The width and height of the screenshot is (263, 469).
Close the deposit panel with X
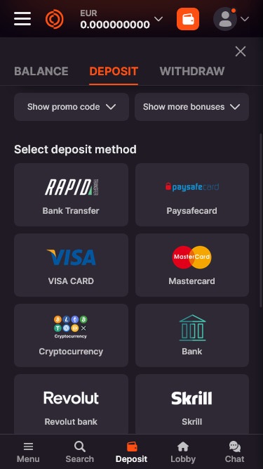[x=241, y=51]
